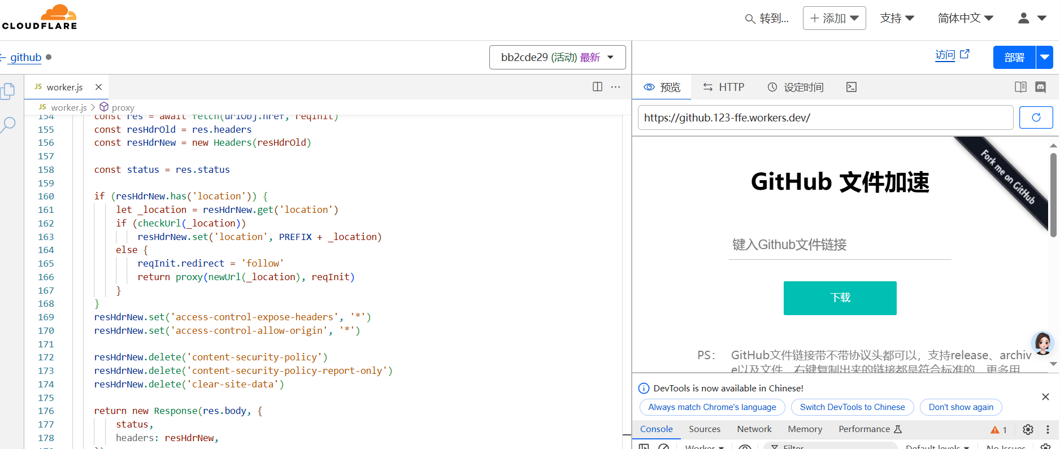Select the DevTools Console tab

pyautogui.click(x=656, y=429)
